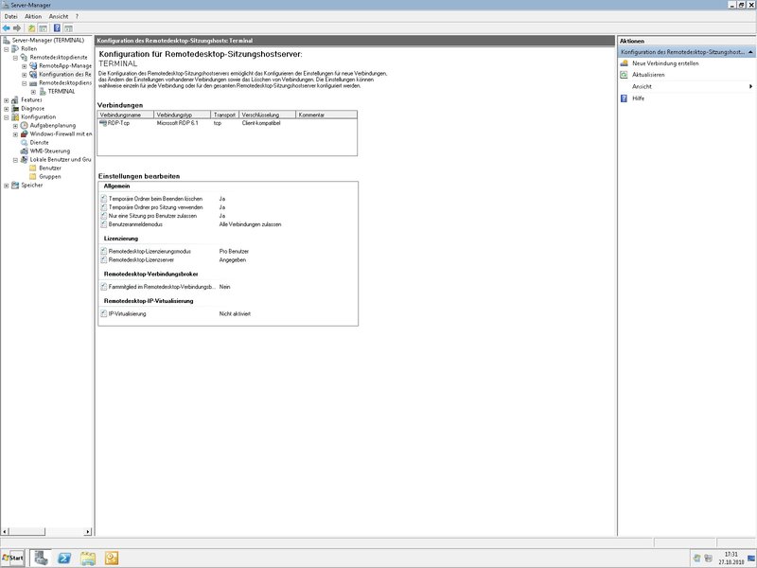Click the WMI-Steuerung icon

point(25,151)
